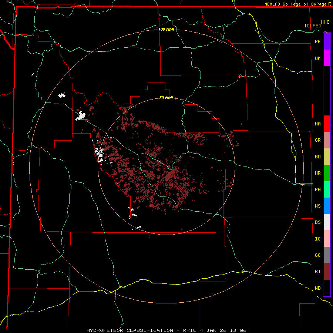
Task: Click the GC gray legend color block
Action: point(327,255)
